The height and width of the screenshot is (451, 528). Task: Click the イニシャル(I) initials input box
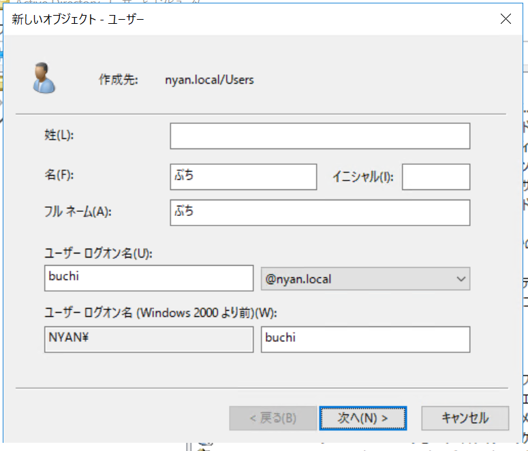pos(435,176)
